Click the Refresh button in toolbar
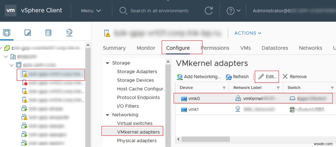 237,77
